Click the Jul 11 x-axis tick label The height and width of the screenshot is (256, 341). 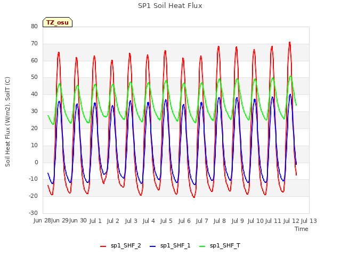click(273, 221)
